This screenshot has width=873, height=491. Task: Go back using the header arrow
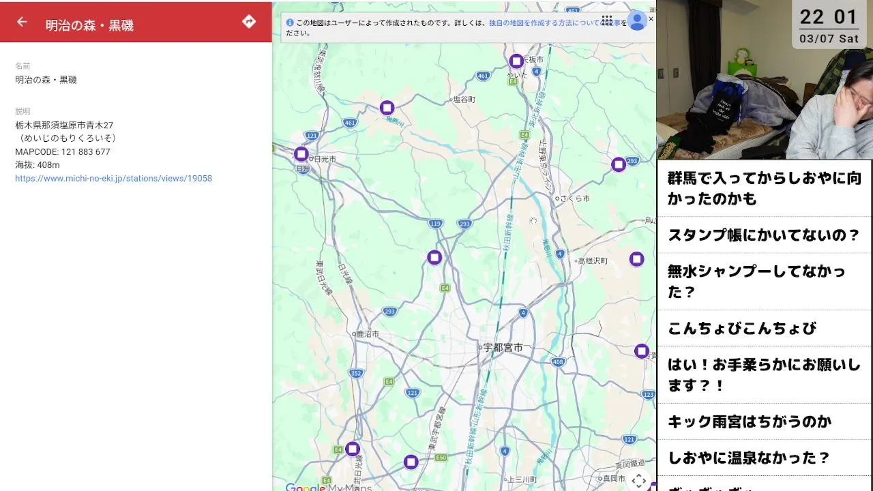22,22
